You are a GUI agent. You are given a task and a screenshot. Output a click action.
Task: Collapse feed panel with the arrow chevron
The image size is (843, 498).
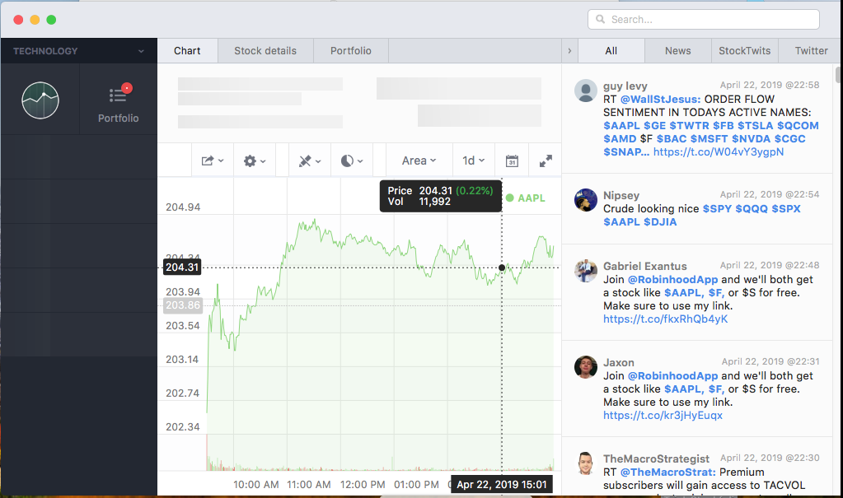[x=569, y=51]
